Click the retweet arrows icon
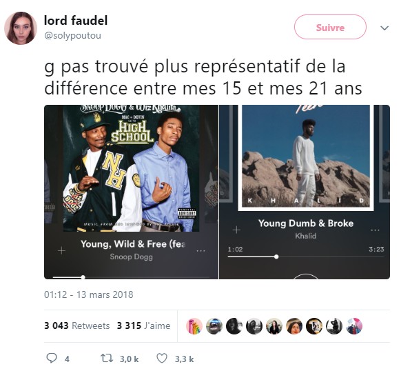 click(106, 358)
